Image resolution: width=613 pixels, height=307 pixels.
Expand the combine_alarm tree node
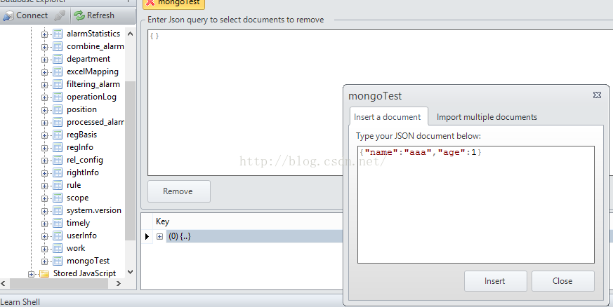pos(44,47)
